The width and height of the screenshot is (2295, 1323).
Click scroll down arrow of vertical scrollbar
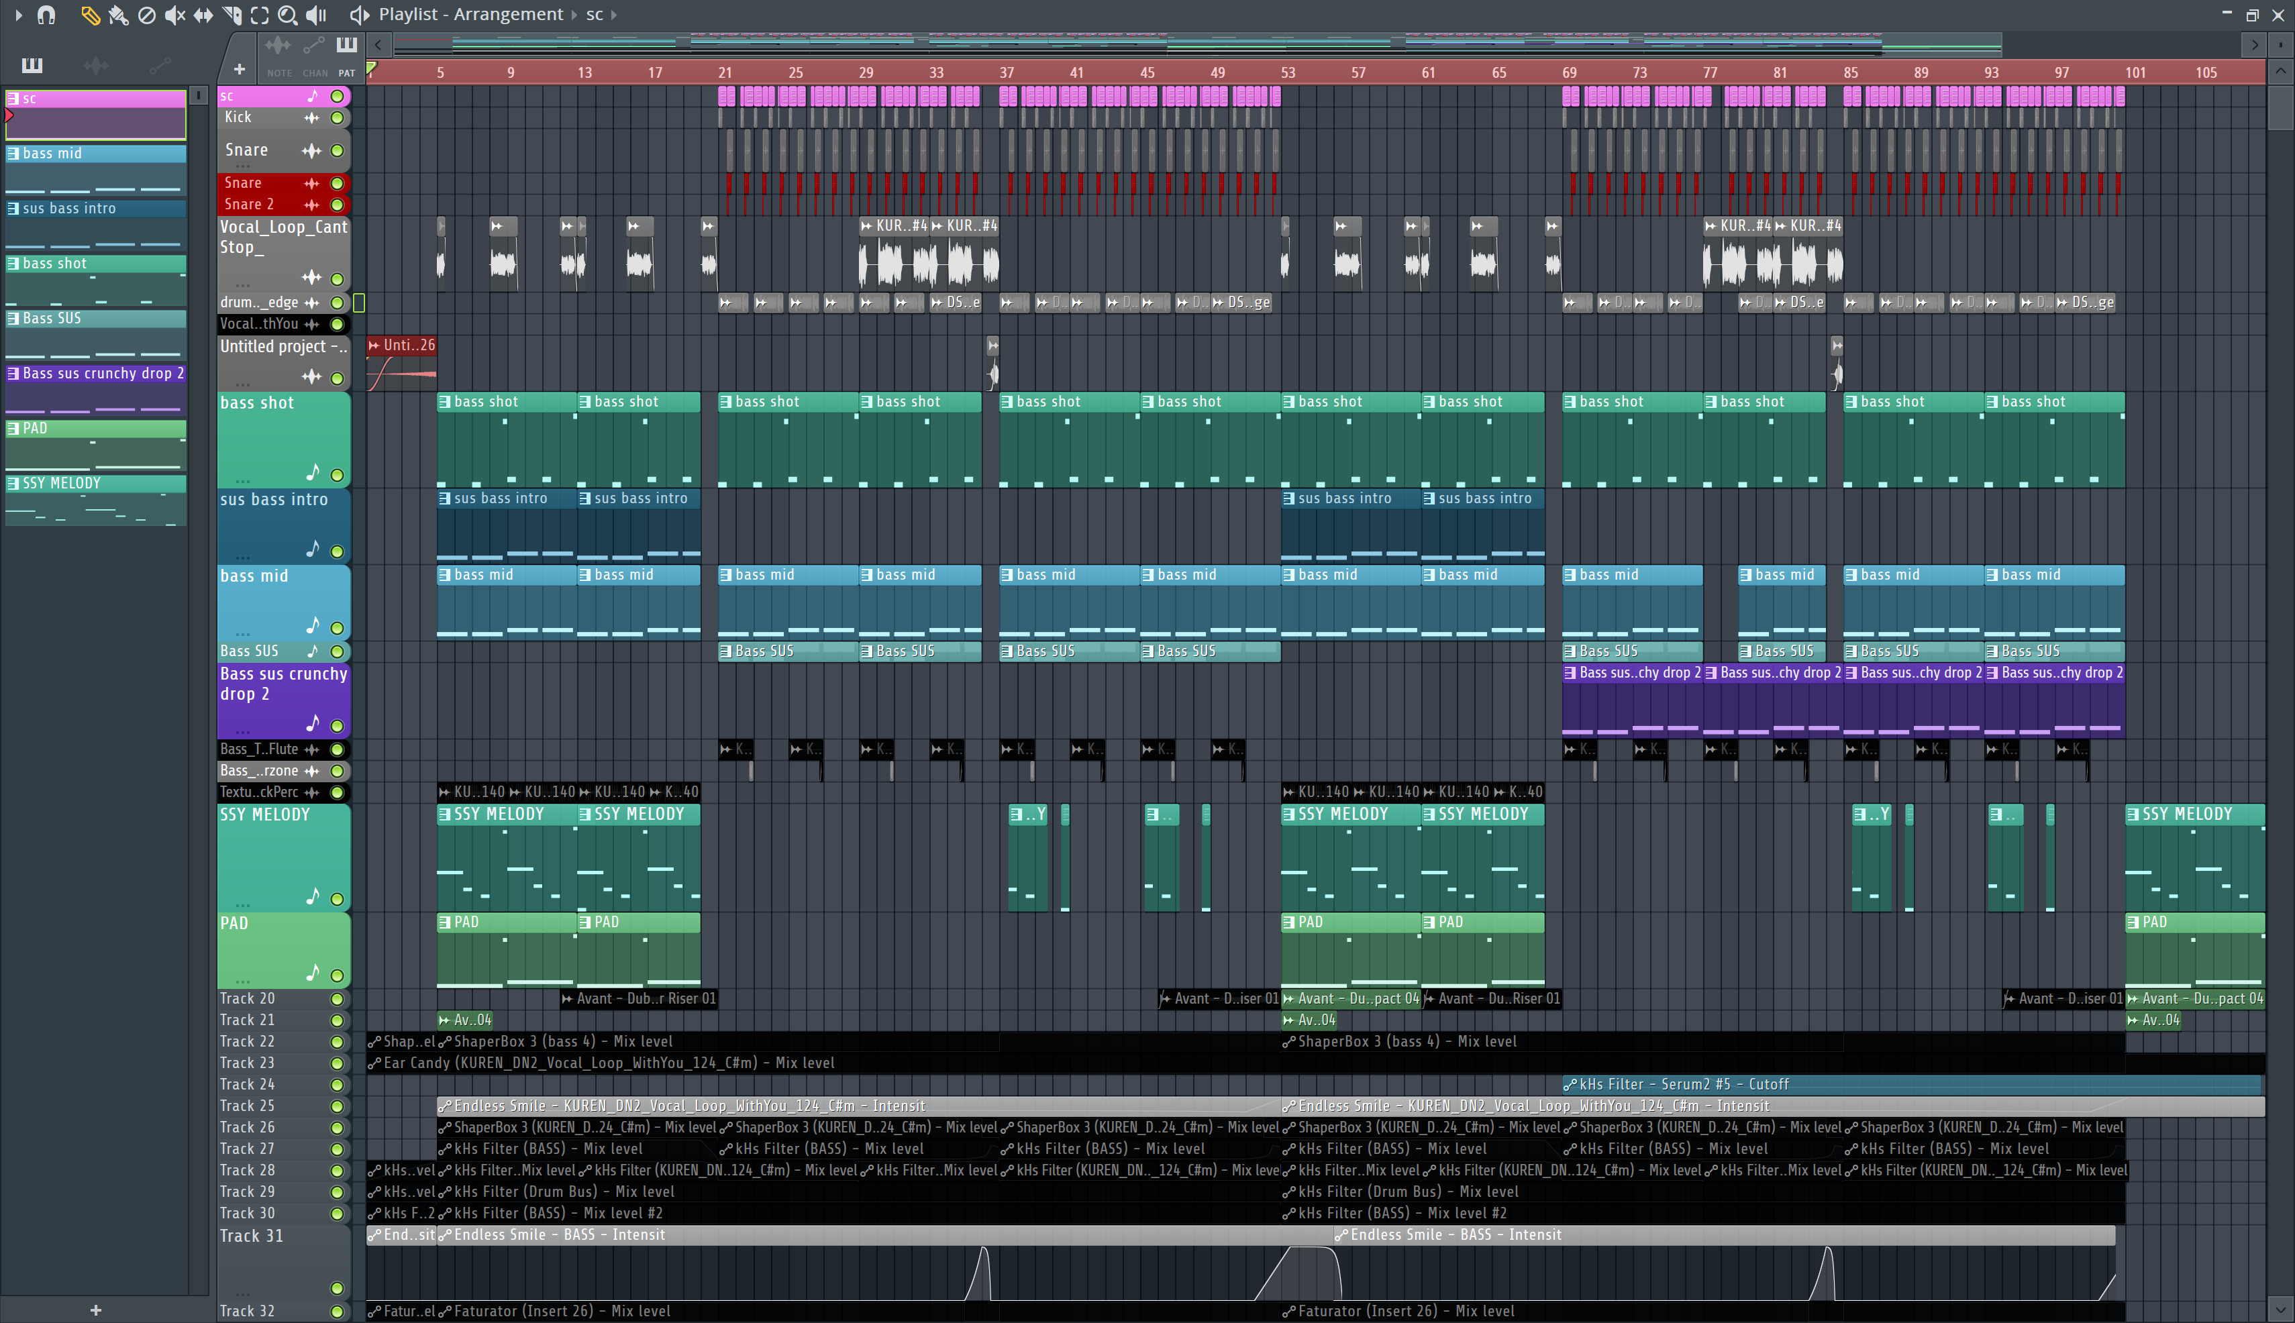(2280, 1310)
